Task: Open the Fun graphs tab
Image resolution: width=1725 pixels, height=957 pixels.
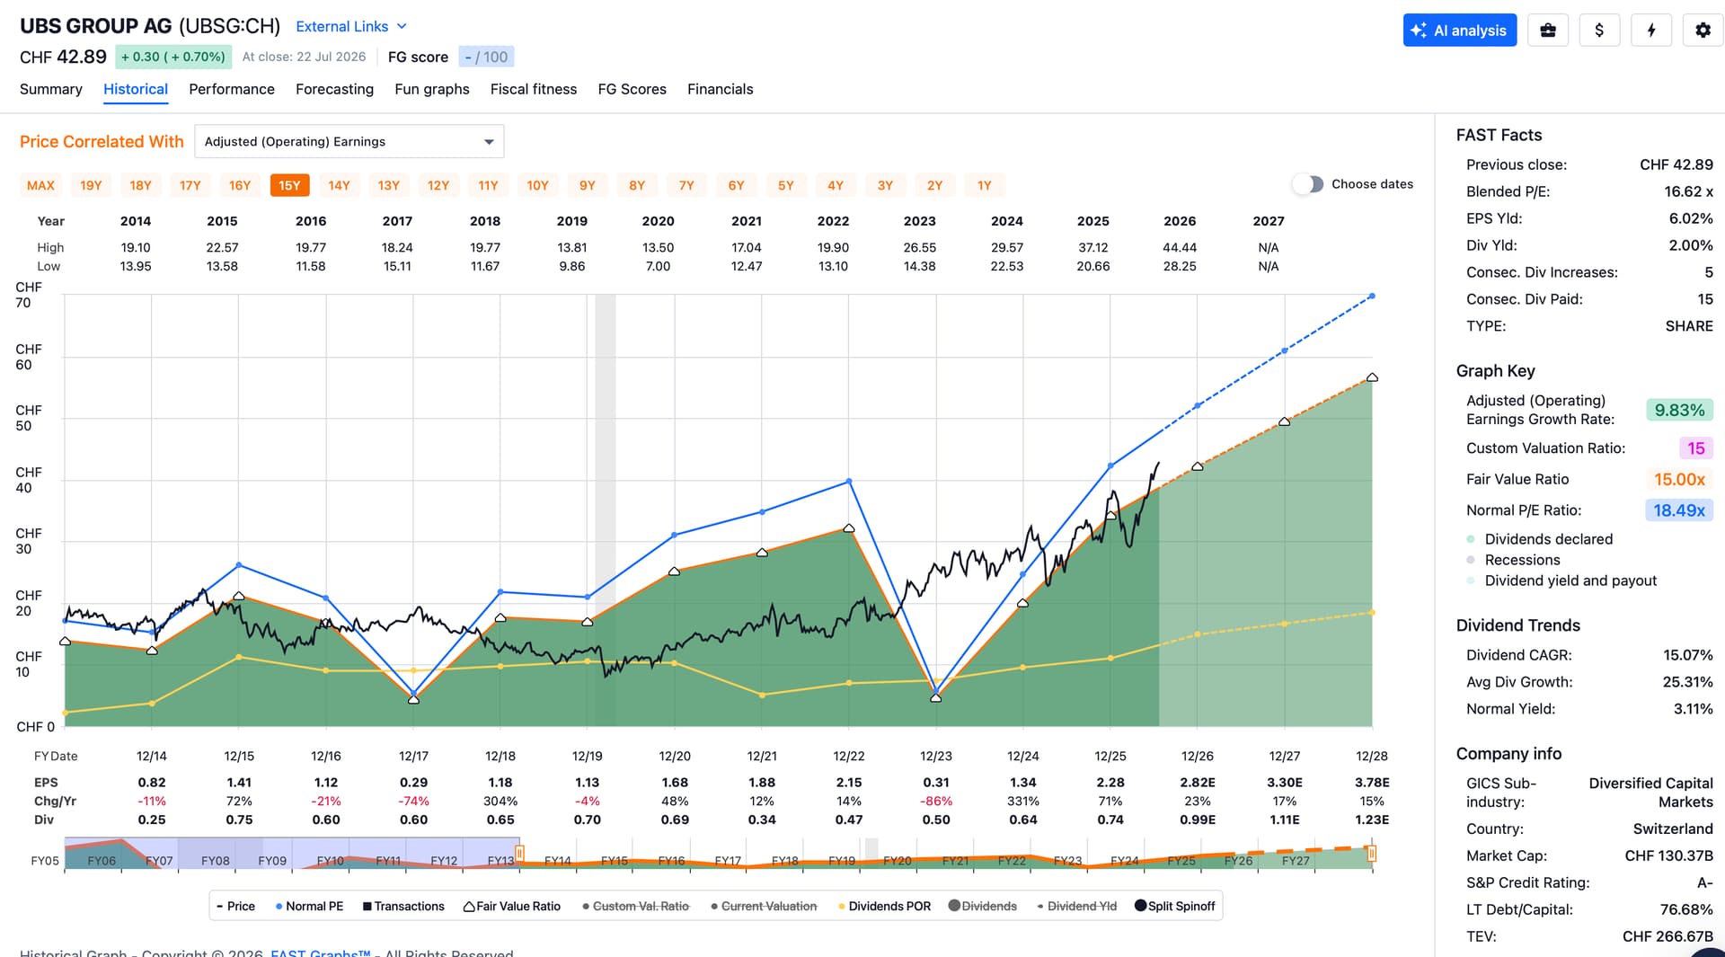Action: point(432,89)
